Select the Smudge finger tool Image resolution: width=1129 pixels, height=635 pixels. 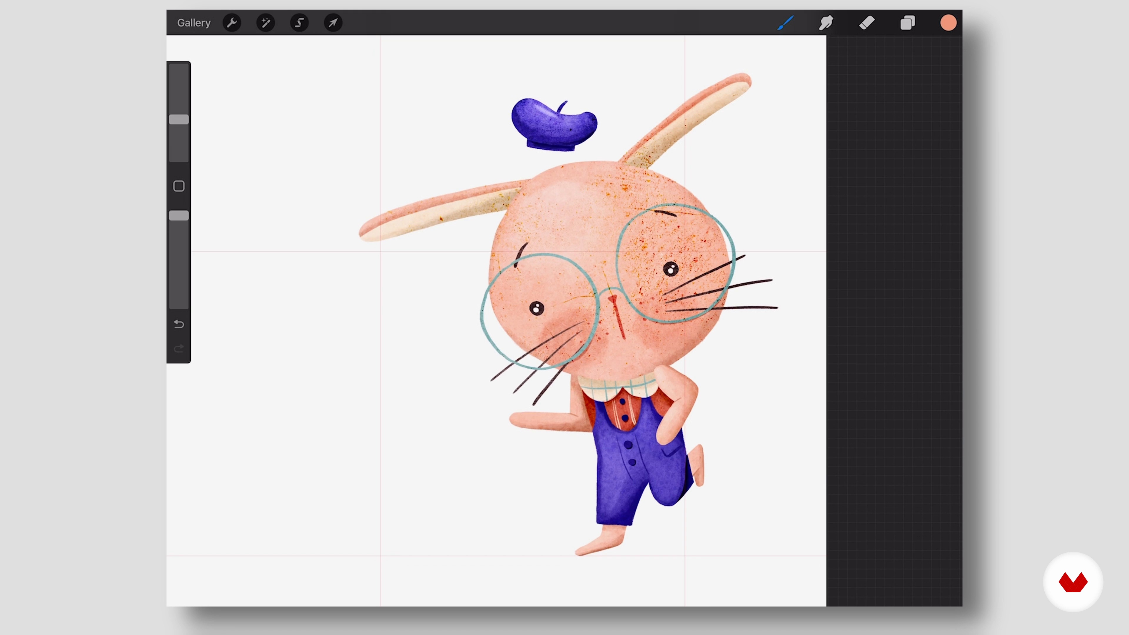826,23
